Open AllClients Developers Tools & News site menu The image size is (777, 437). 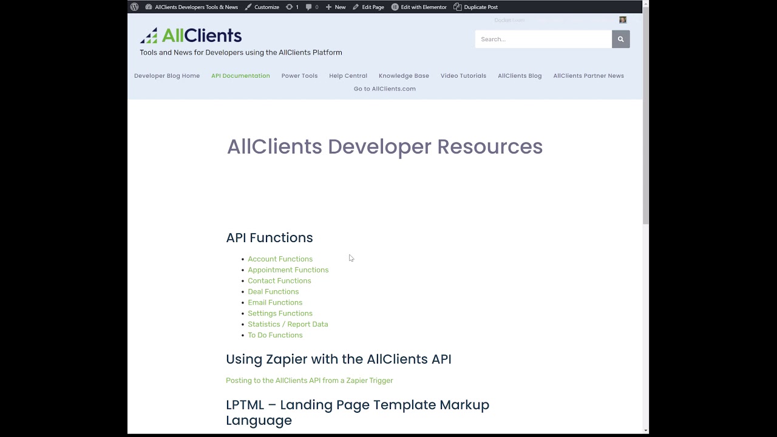point(191,7)
